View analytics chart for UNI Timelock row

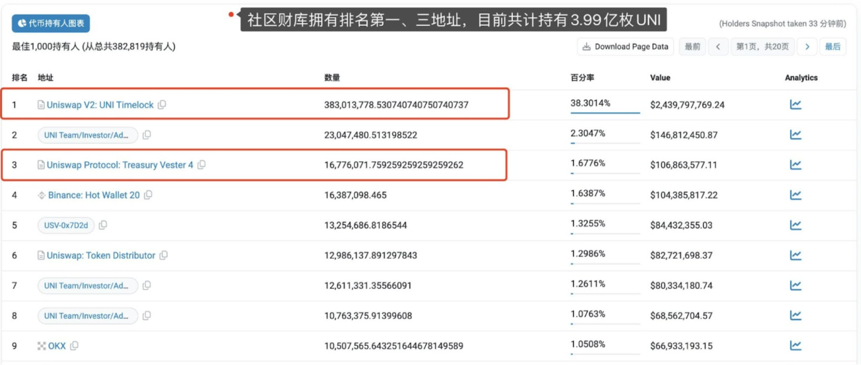[796, 104]
